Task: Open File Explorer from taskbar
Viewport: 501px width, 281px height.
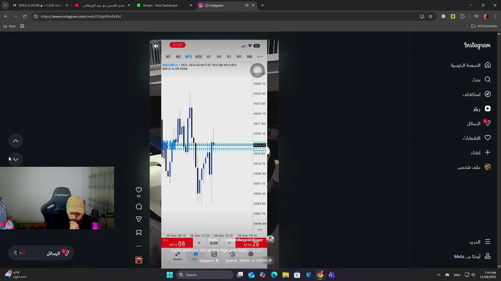Action: click(x=286, y=275)
